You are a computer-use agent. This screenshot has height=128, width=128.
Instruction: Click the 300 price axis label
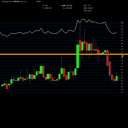[x=122, y=78]
